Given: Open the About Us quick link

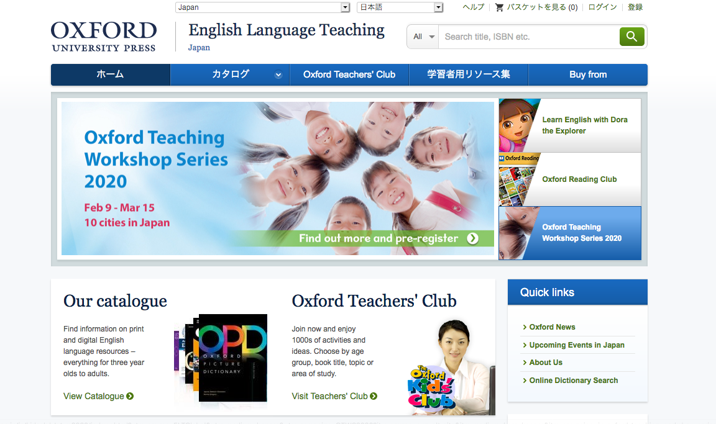Looking at the screenshot, I should 546,363.
